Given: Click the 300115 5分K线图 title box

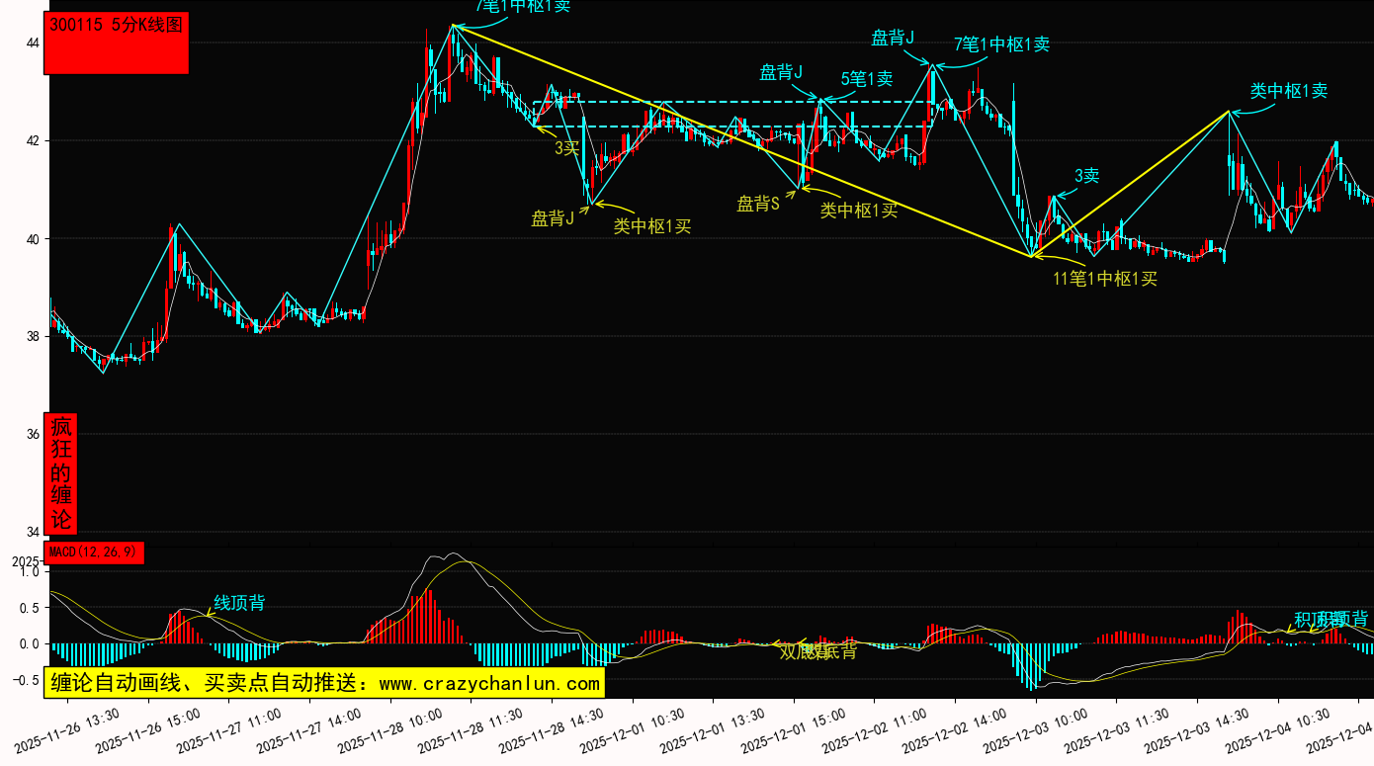Looking at the screenshot, I should click(117, 43).
